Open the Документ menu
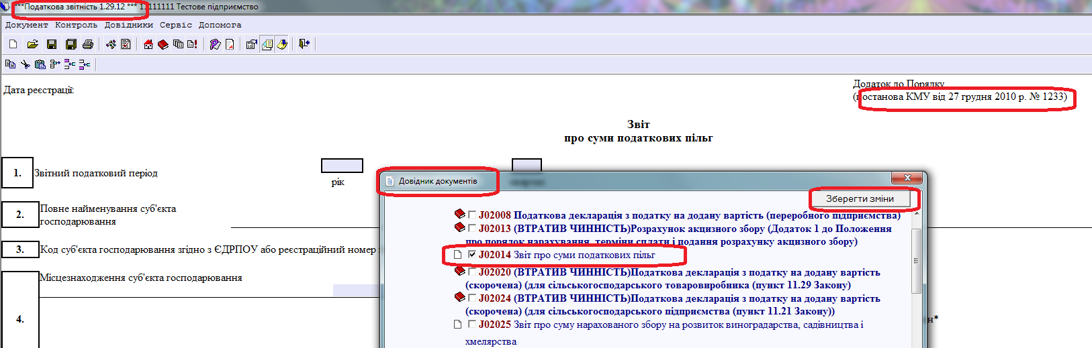The image size is (1092, 348). click(27, 25)
